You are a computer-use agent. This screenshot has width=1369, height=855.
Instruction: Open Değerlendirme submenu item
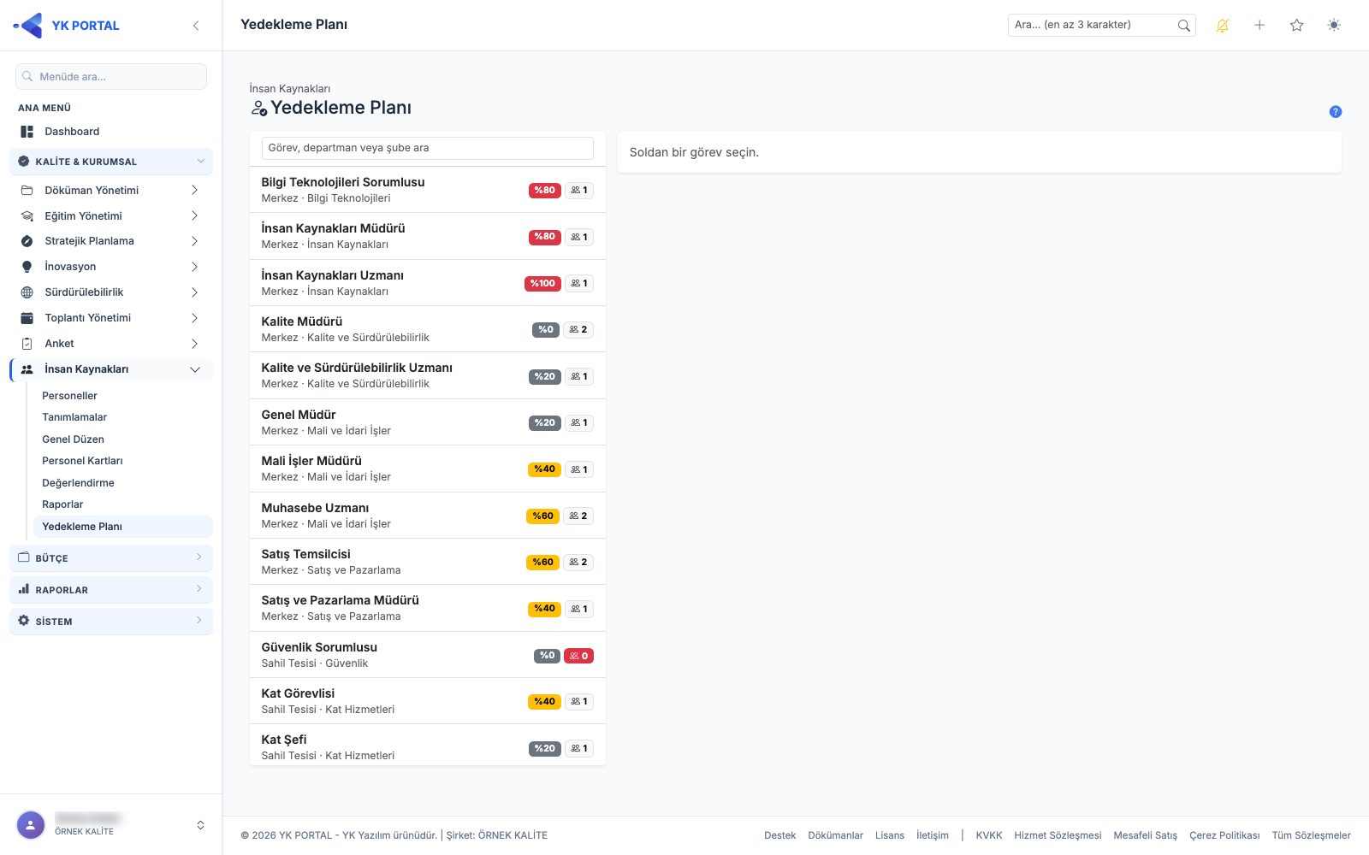click(78, 483)
